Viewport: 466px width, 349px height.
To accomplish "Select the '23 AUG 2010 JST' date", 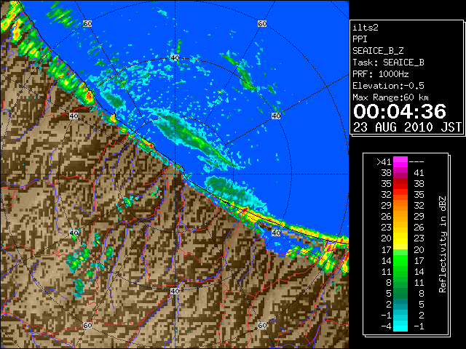I will pyautogui.click(x=407, y=127).
